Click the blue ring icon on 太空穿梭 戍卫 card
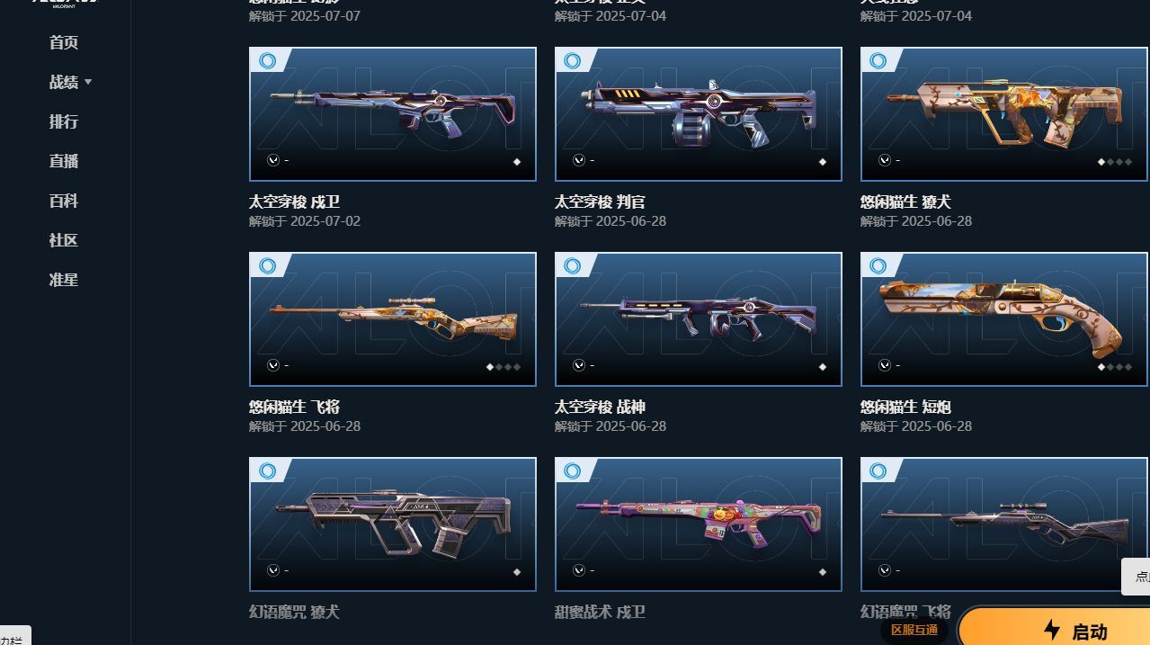This screenshot has height=645, width=1150. [267, 61]
